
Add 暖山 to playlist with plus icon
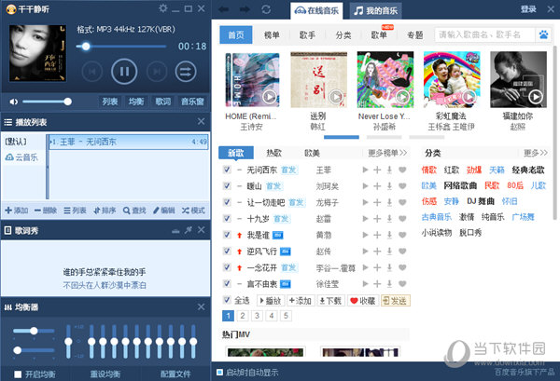point(377,186)
